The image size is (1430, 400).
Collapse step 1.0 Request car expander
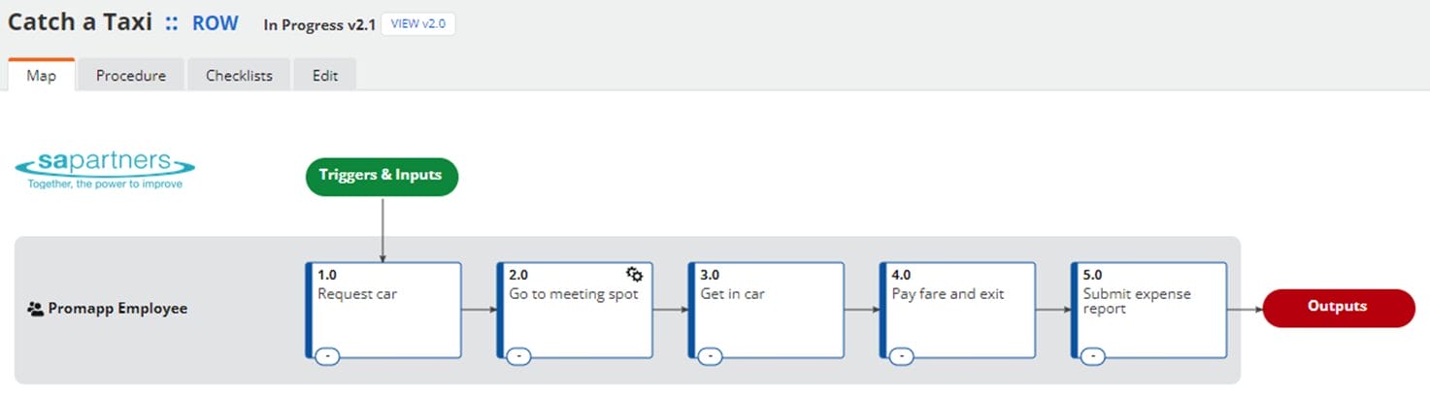coord(327,356)
